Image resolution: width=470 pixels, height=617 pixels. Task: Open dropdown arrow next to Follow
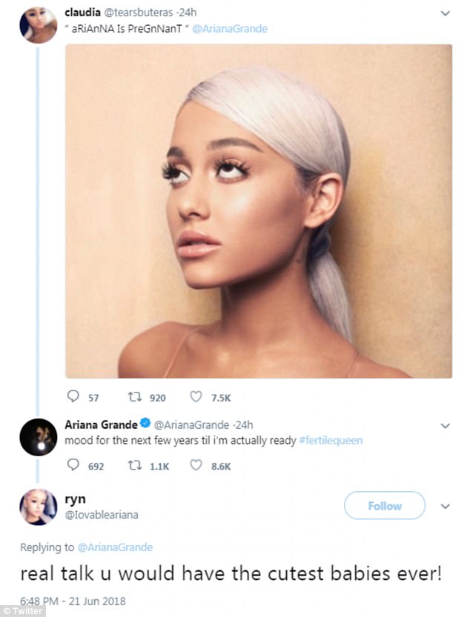(445, 506)
